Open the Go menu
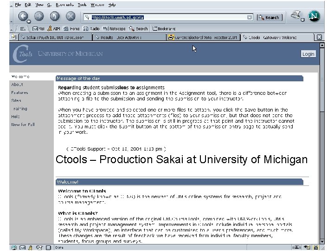334x251 pixels. coord(49,5)
